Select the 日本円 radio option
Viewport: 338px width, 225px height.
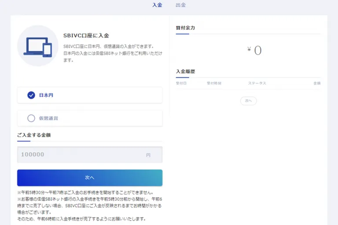[90, 95]
